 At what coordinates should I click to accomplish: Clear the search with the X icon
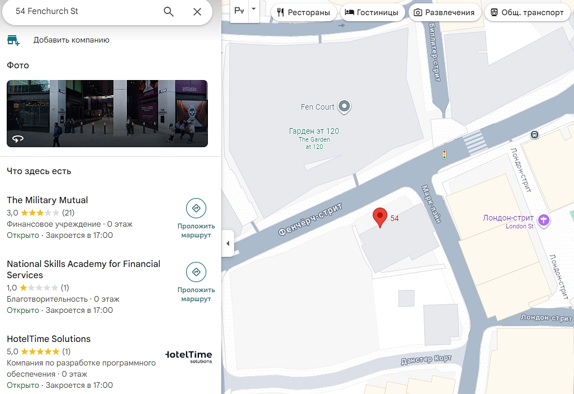point(197,12)
